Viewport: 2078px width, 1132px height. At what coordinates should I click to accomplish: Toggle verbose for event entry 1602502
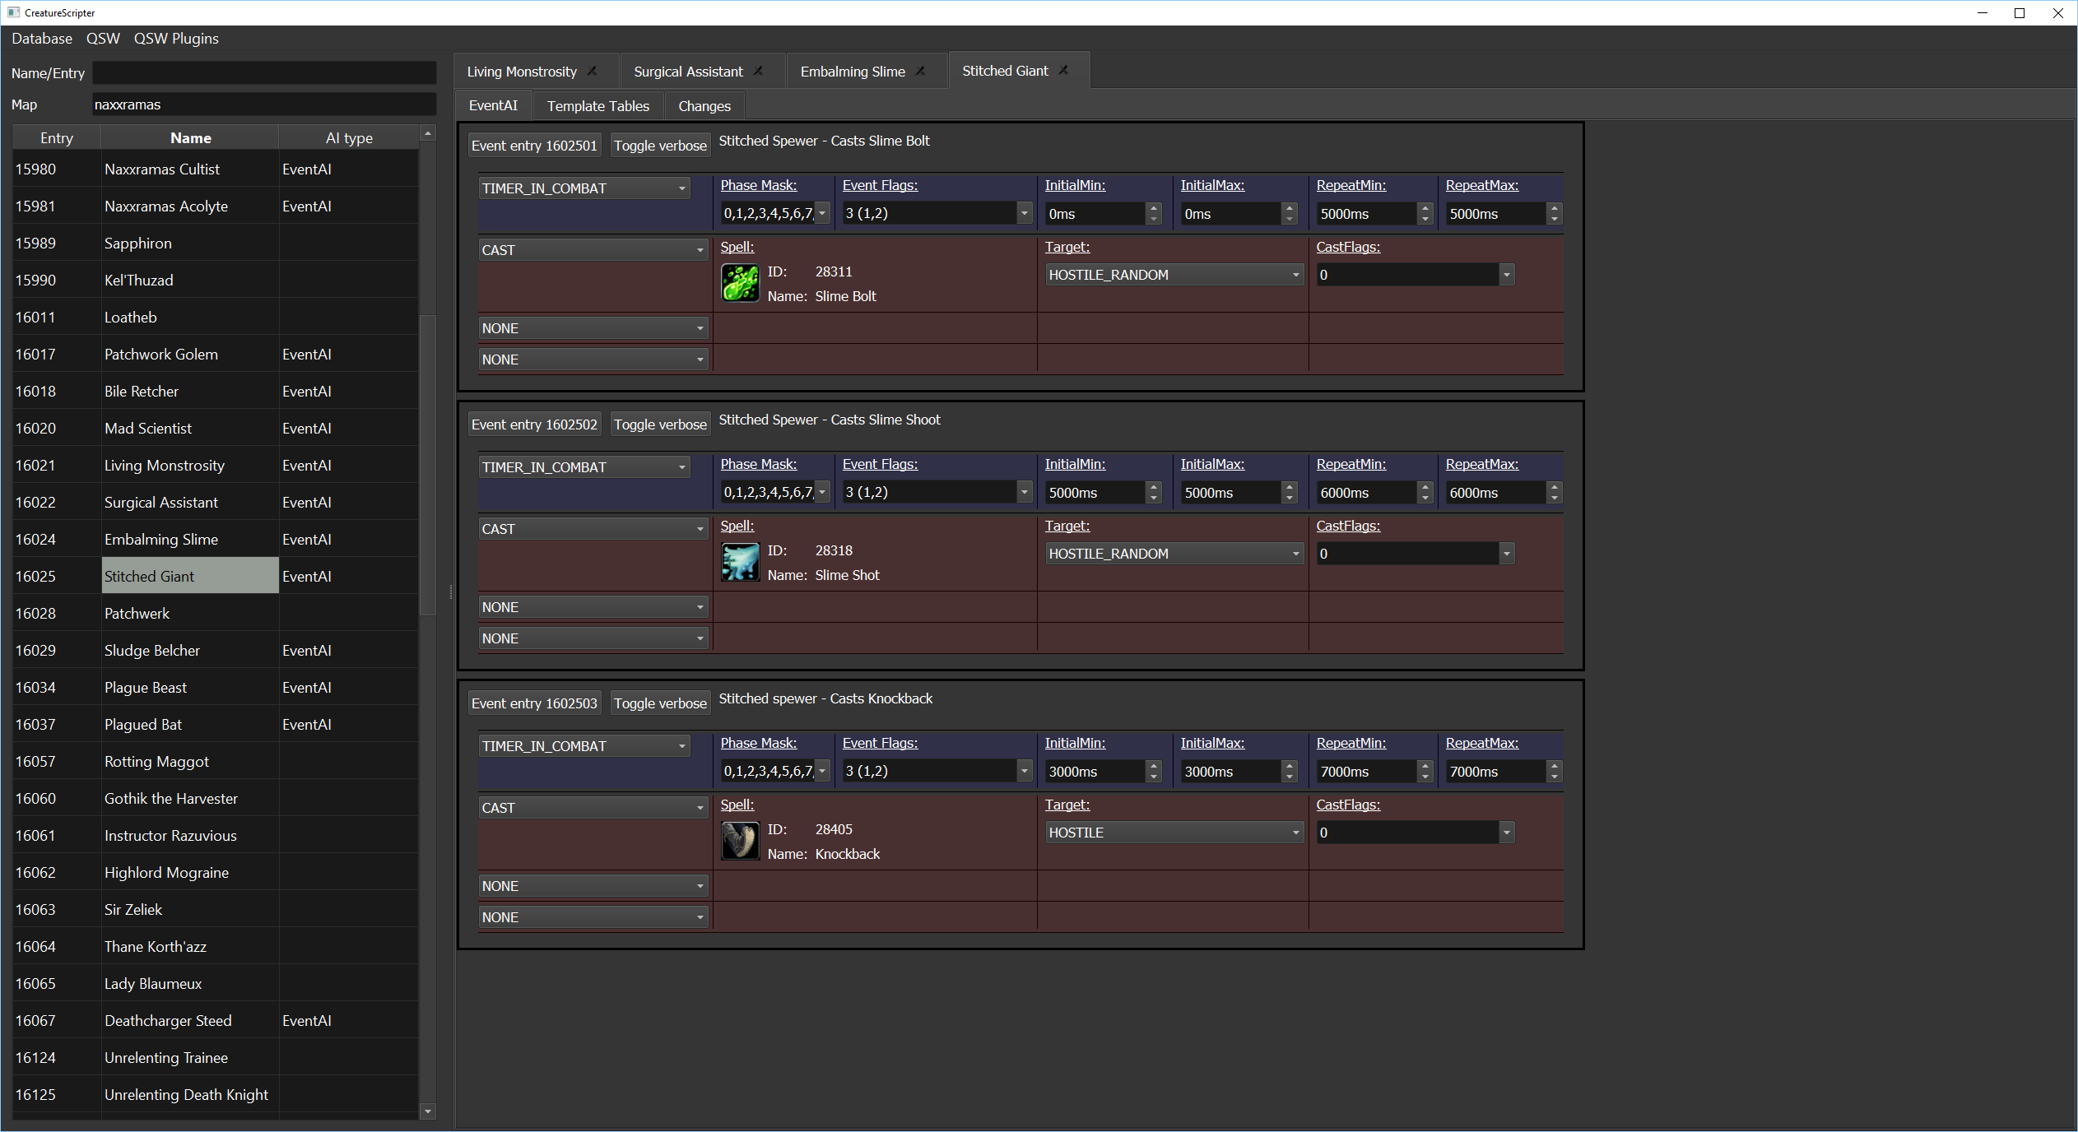tap(660, 424)
